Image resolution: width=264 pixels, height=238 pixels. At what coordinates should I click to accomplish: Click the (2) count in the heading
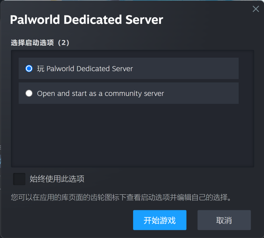(x=63, y=43)
